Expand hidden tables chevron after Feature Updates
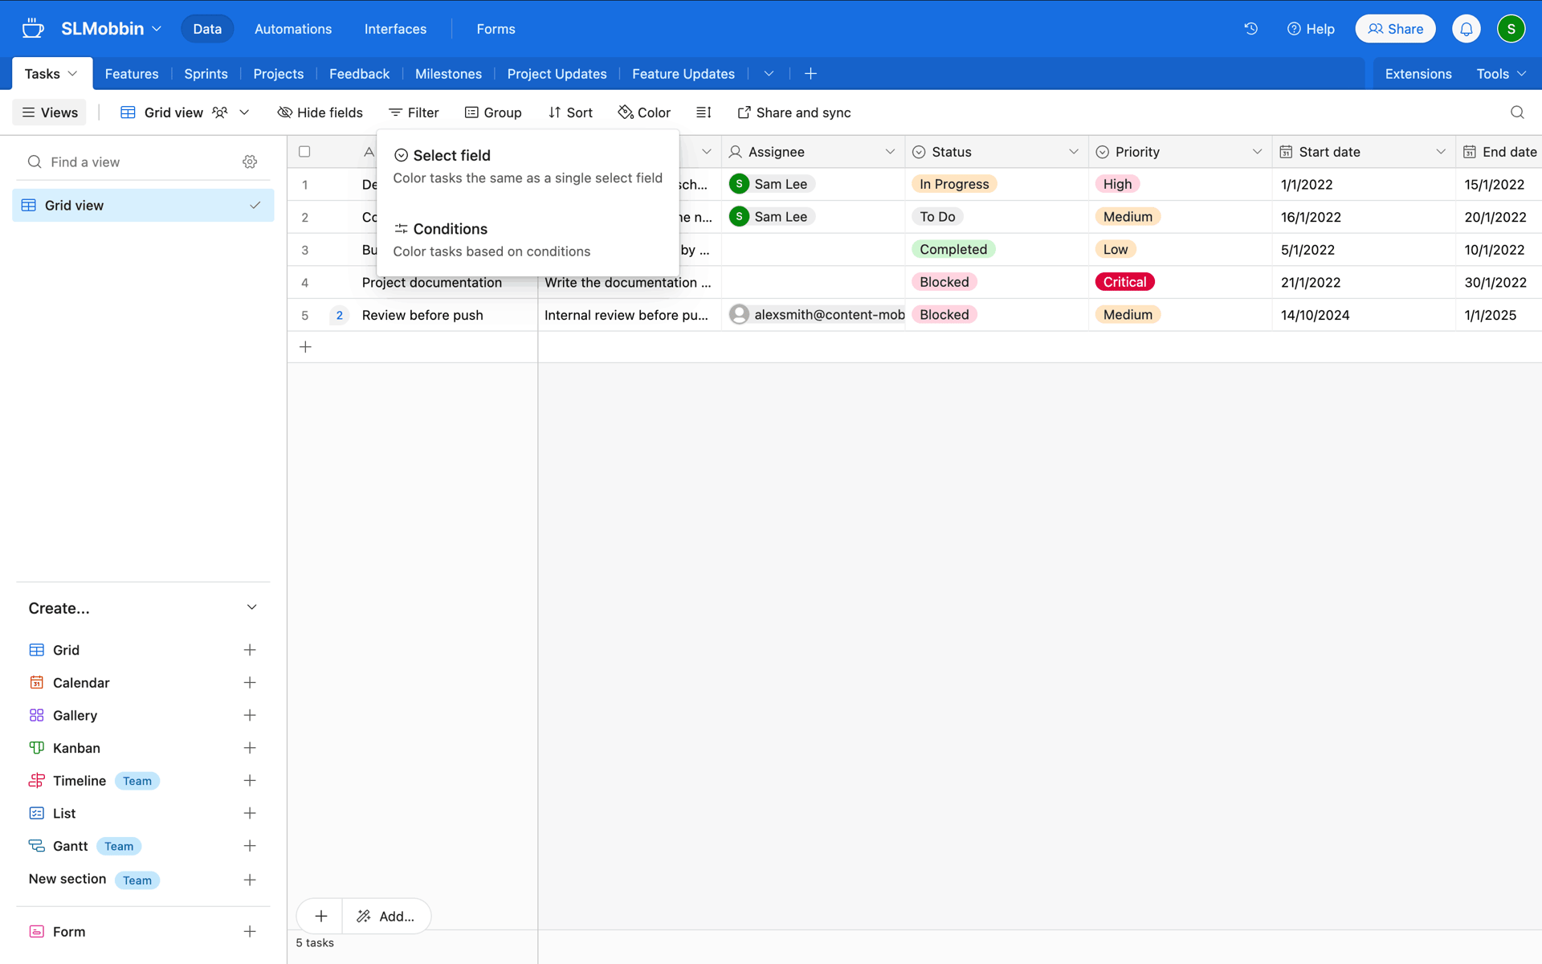The width and height of the screenshot is (1542, 964). [769, 74]
